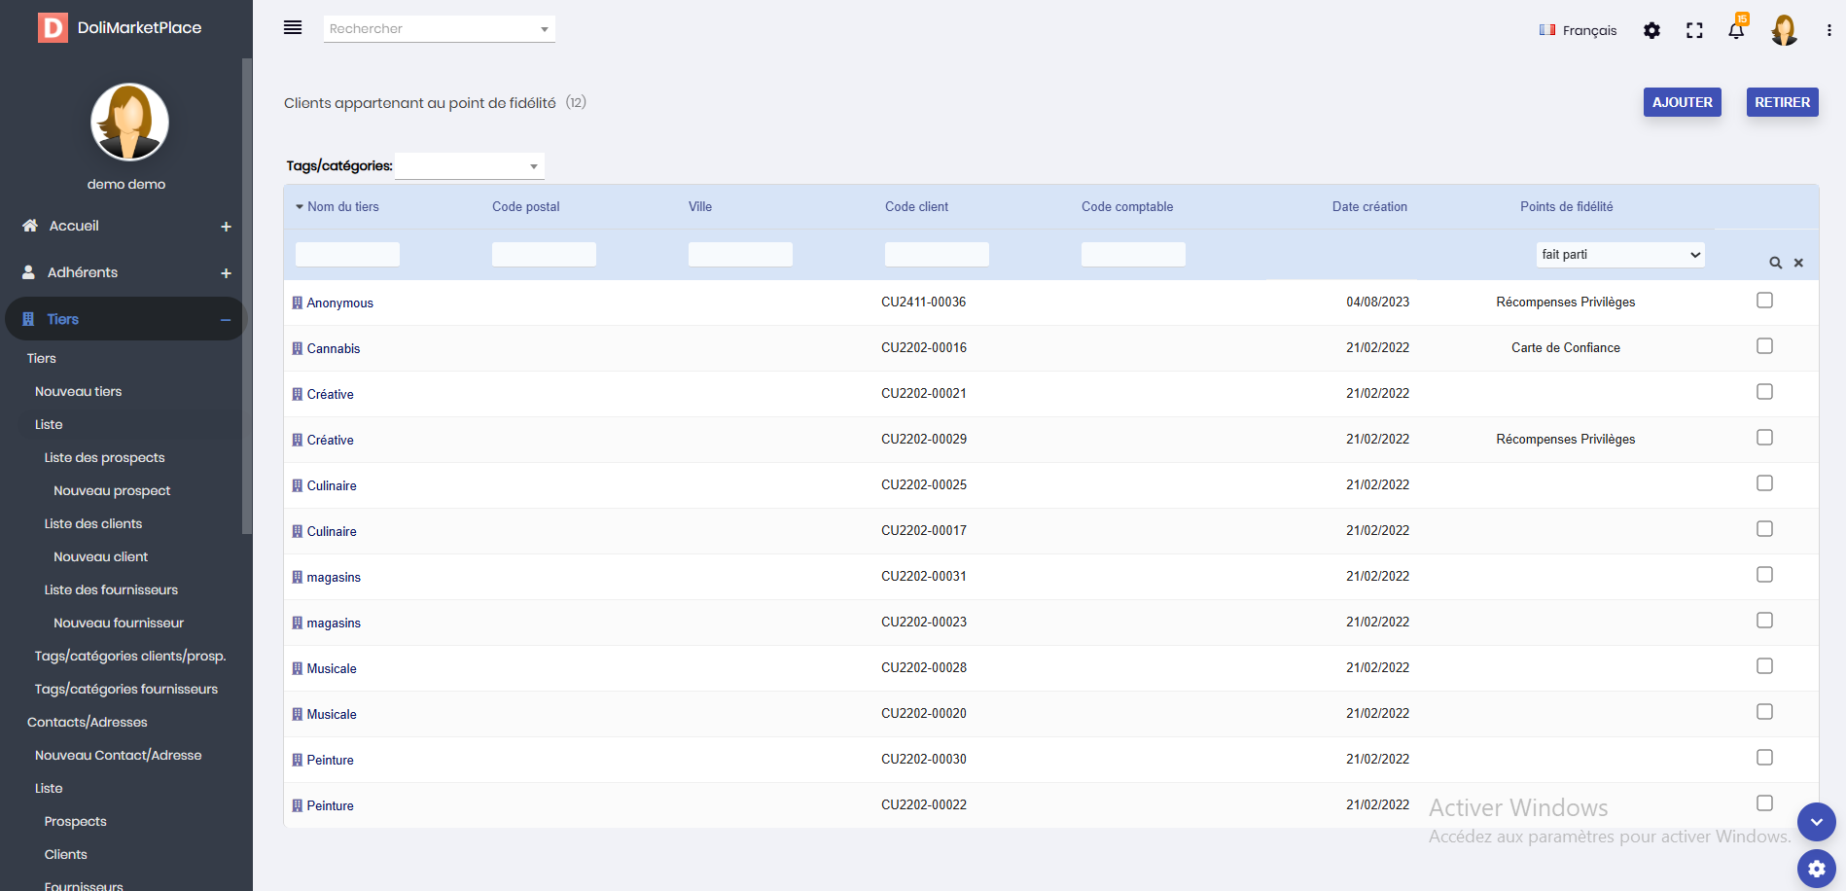Viewport: 1846px width, 891px height.
Task: Click the AJOUTER button
Action: click(x=1682, y=102)
